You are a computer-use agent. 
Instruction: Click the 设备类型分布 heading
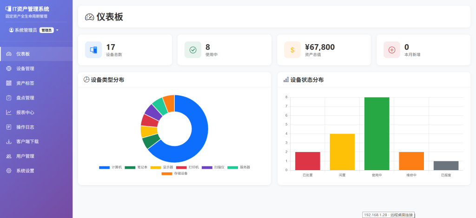[107, 80]
